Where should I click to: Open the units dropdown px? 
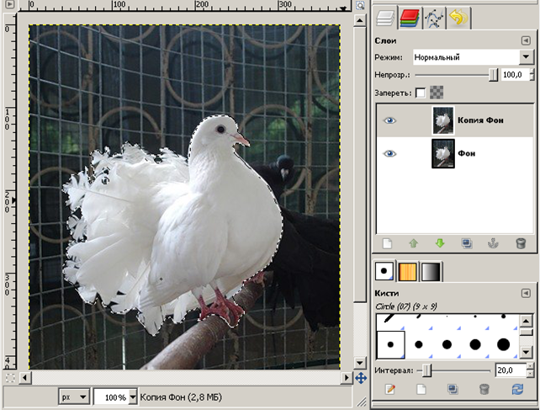(x=74, y=397)
